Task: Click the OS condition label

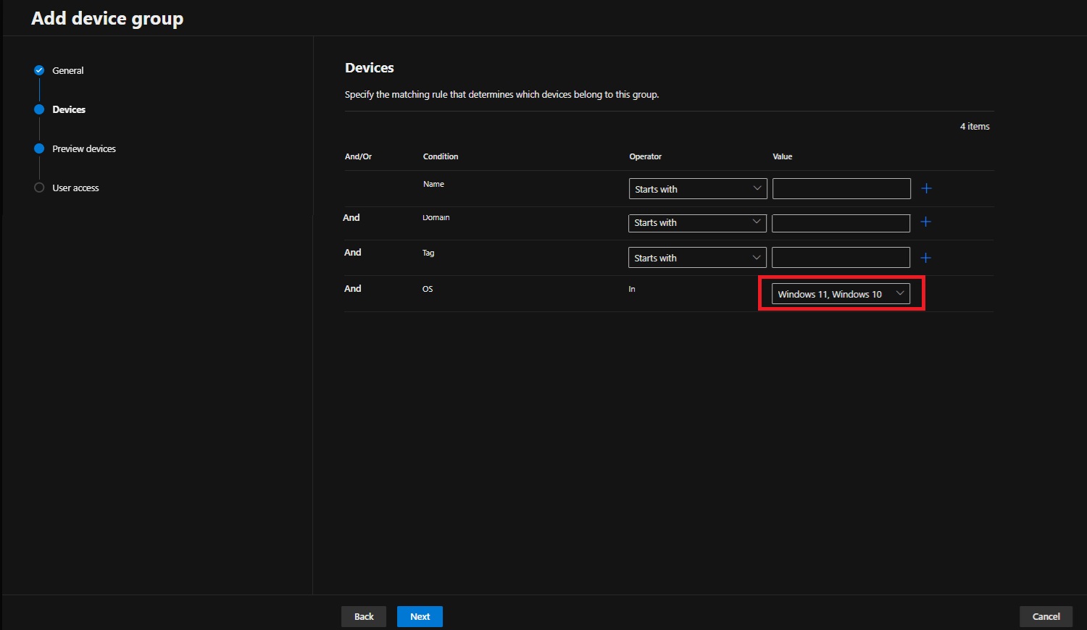Action: 428,289
